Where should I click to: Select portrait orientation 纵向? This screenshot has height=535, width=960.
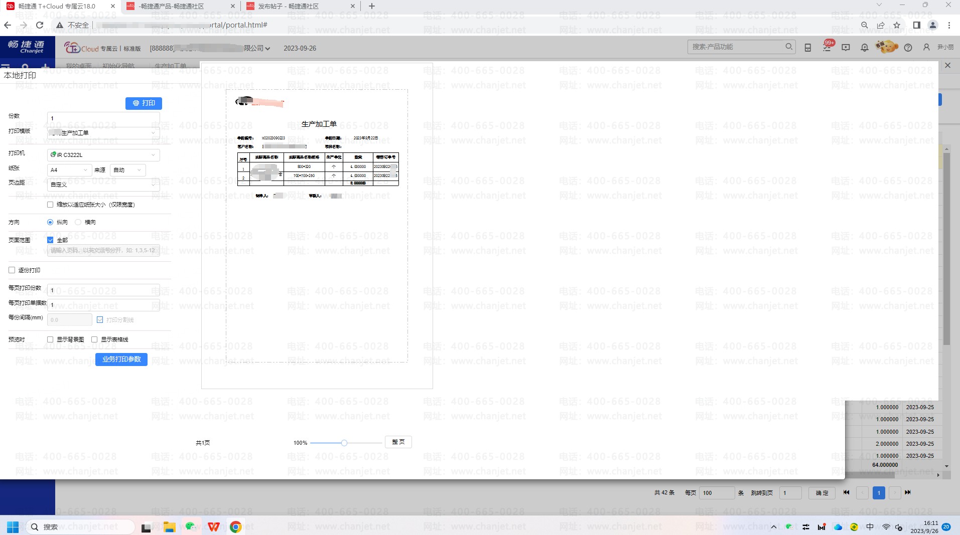point(50,222)
